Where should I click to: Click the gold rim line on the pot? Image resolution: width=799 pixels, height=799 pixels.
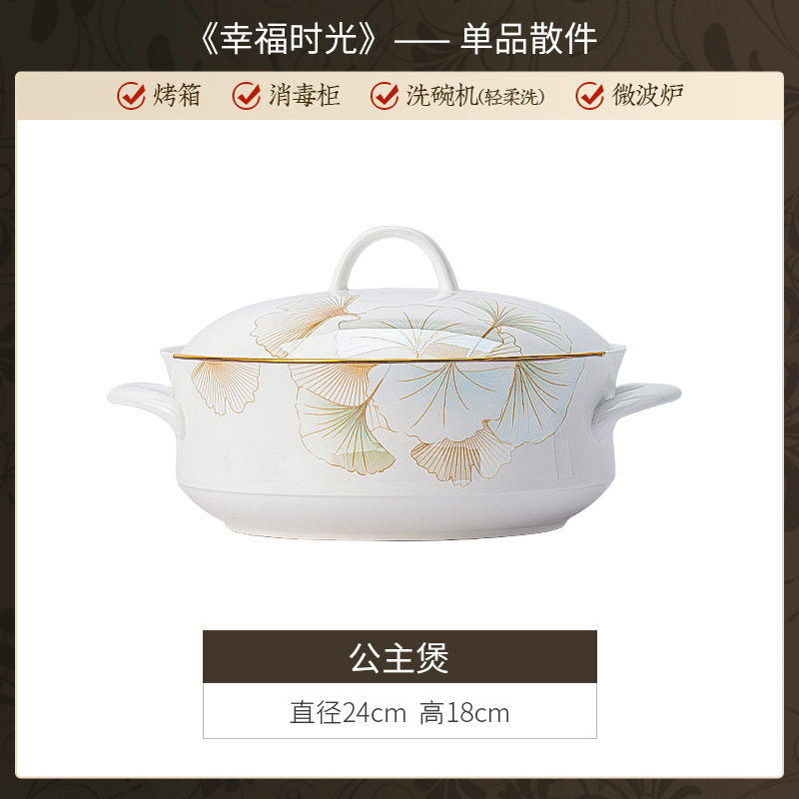point(389,358)
